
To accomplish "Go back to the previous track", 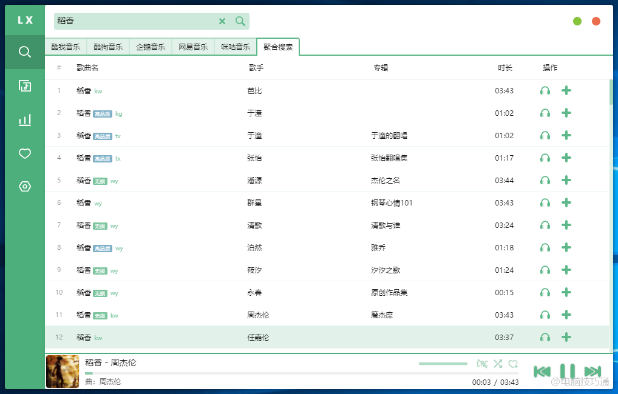I will pyautogui.click(x=542, y=371).
